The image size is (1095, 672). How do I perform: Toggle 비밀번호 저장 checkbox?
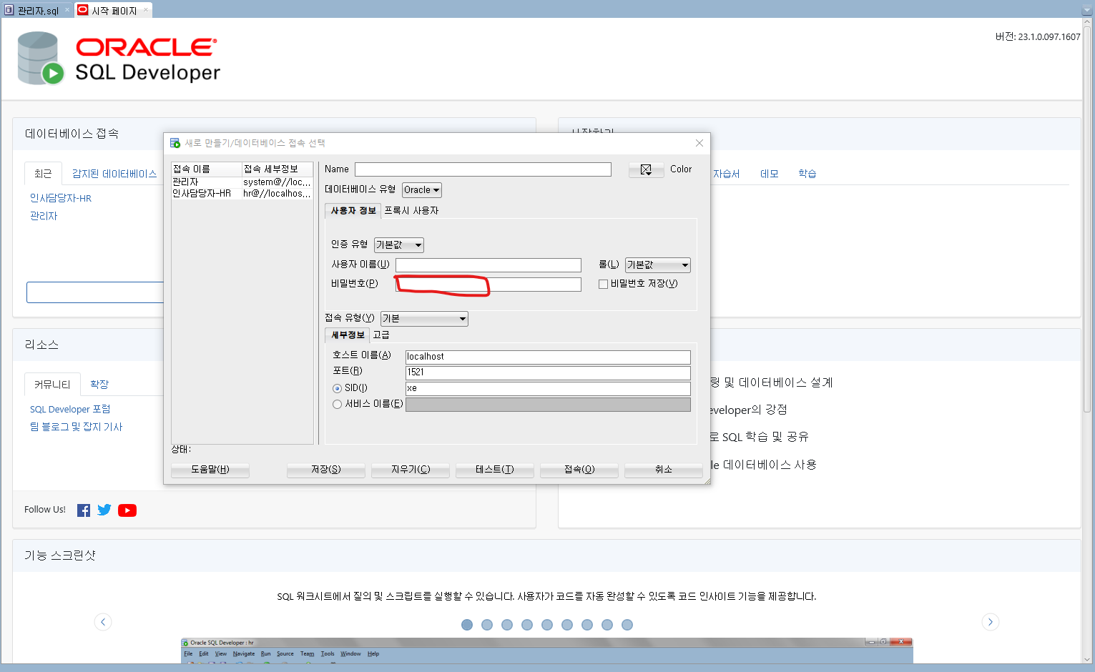(x=603, y=284)
